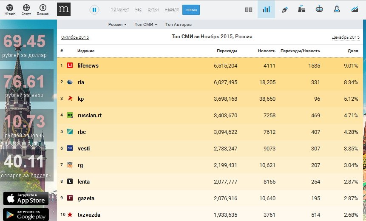Pause the live news feed

pos(94,10)
